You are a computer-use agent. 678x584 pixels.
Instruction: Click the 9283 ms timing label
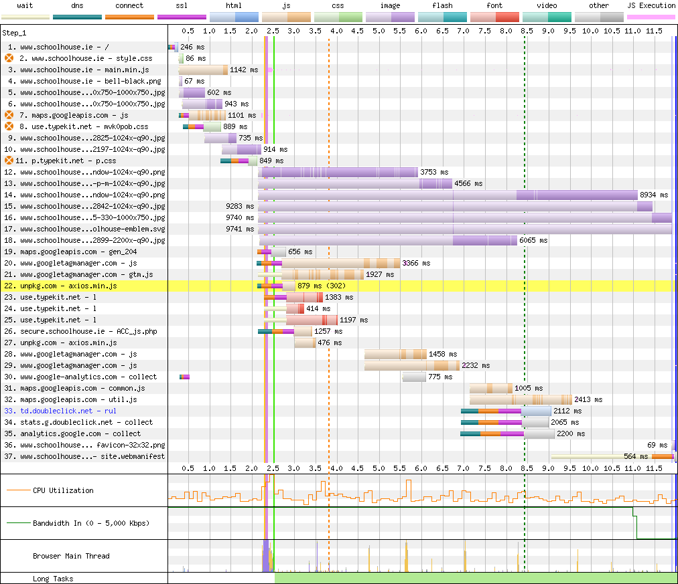click(240, 206)
